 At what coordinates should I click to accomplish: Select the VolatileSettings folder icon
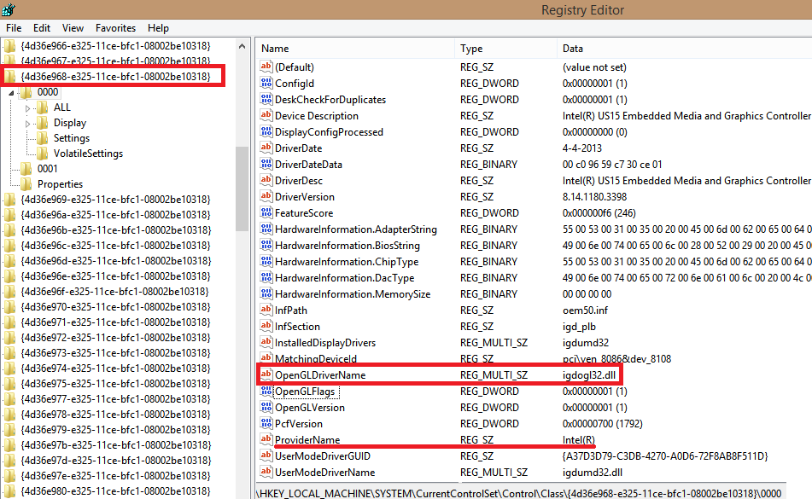point(43,154)
